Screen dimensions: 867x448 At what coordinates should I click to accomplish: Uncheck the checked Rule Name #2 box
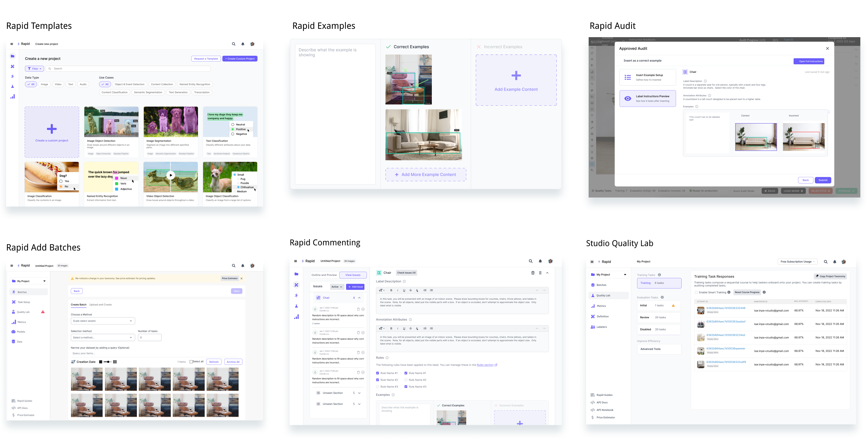click(x=378, y=380)
